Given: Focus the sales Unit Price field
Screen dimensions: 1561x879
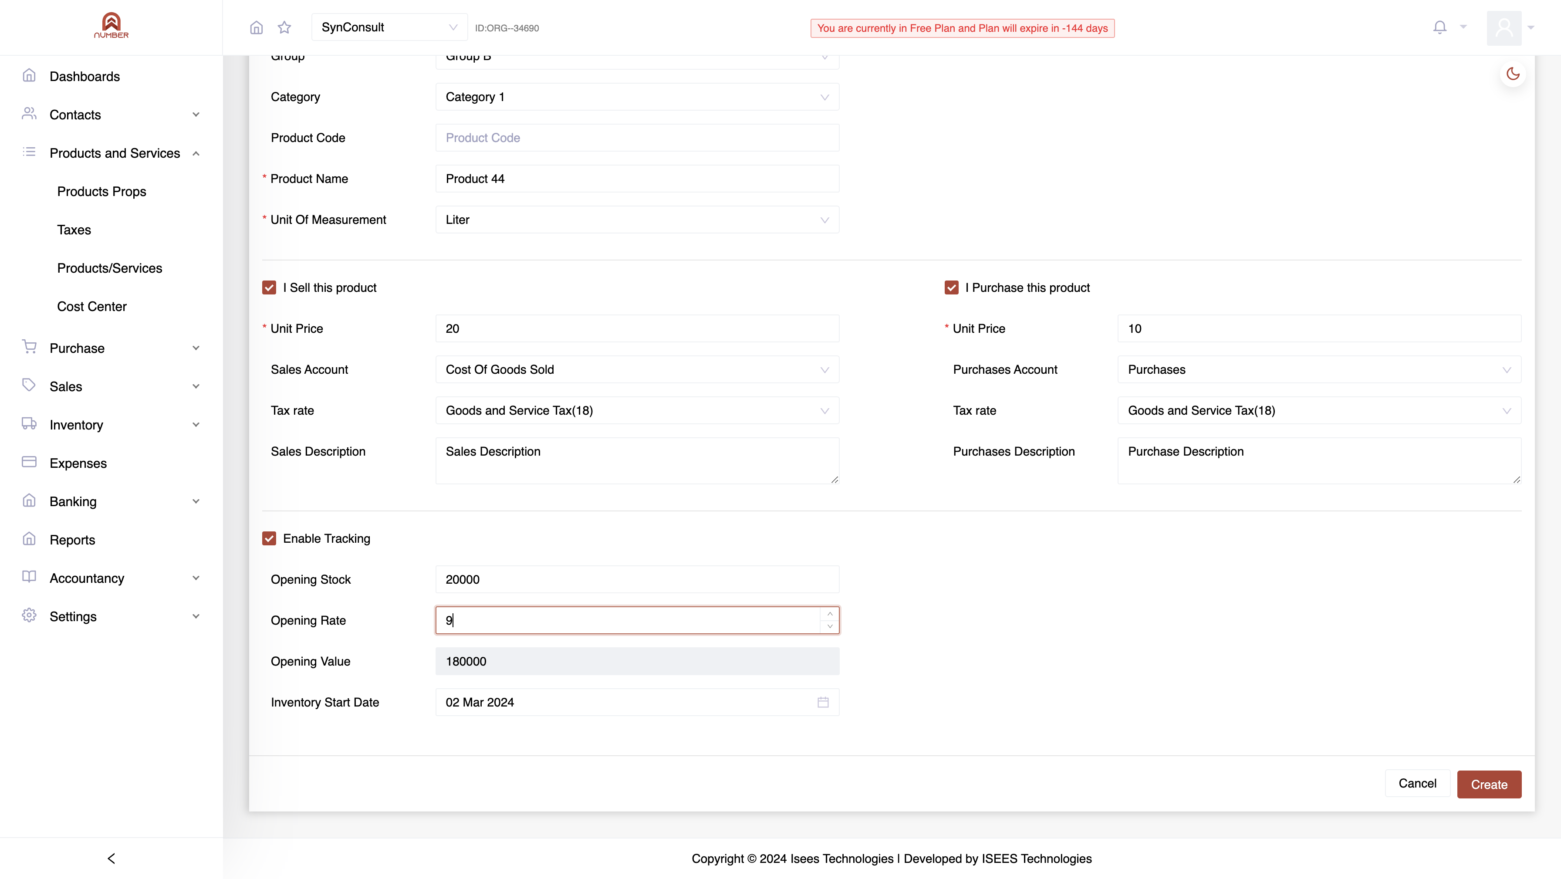Looking at the screenshot, I should [x=637, y=328].
